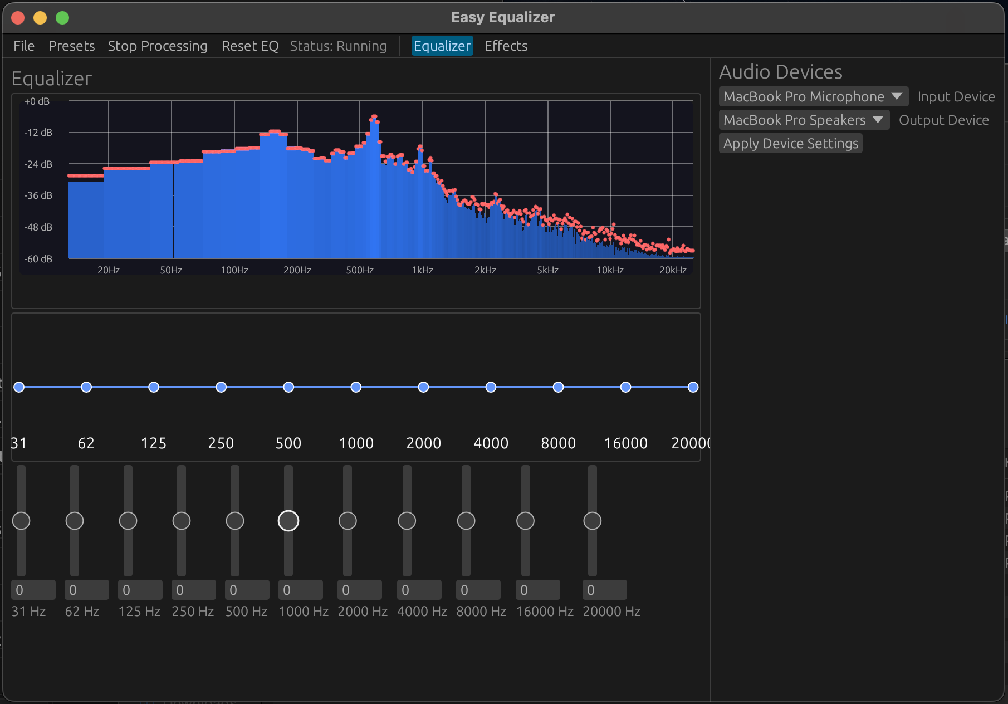Click the Audio Devices heading
1008x704 pixels.
781,72
